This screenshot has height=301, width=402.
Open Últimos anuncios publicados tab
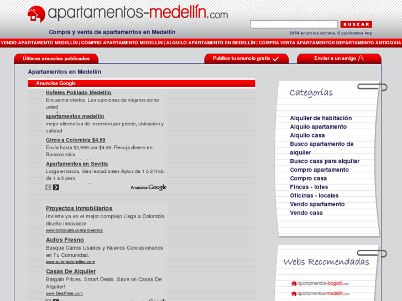point(56,59)
